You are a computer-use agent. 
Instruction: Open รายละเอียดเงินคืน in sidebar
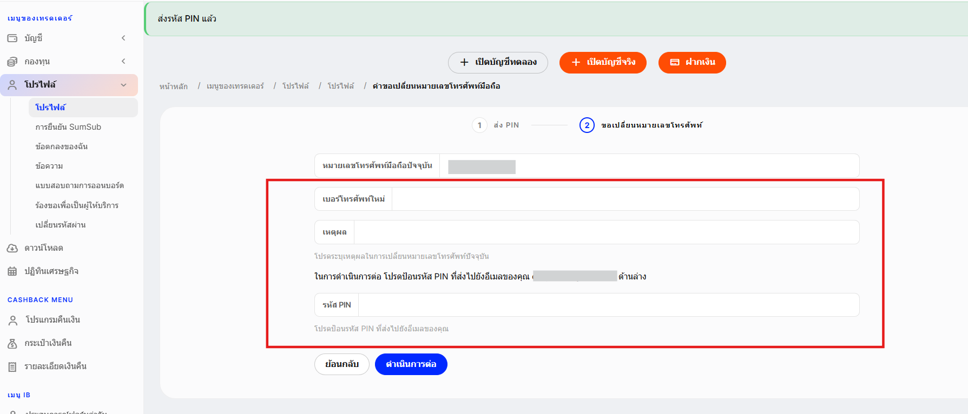[x=55, y=366]
